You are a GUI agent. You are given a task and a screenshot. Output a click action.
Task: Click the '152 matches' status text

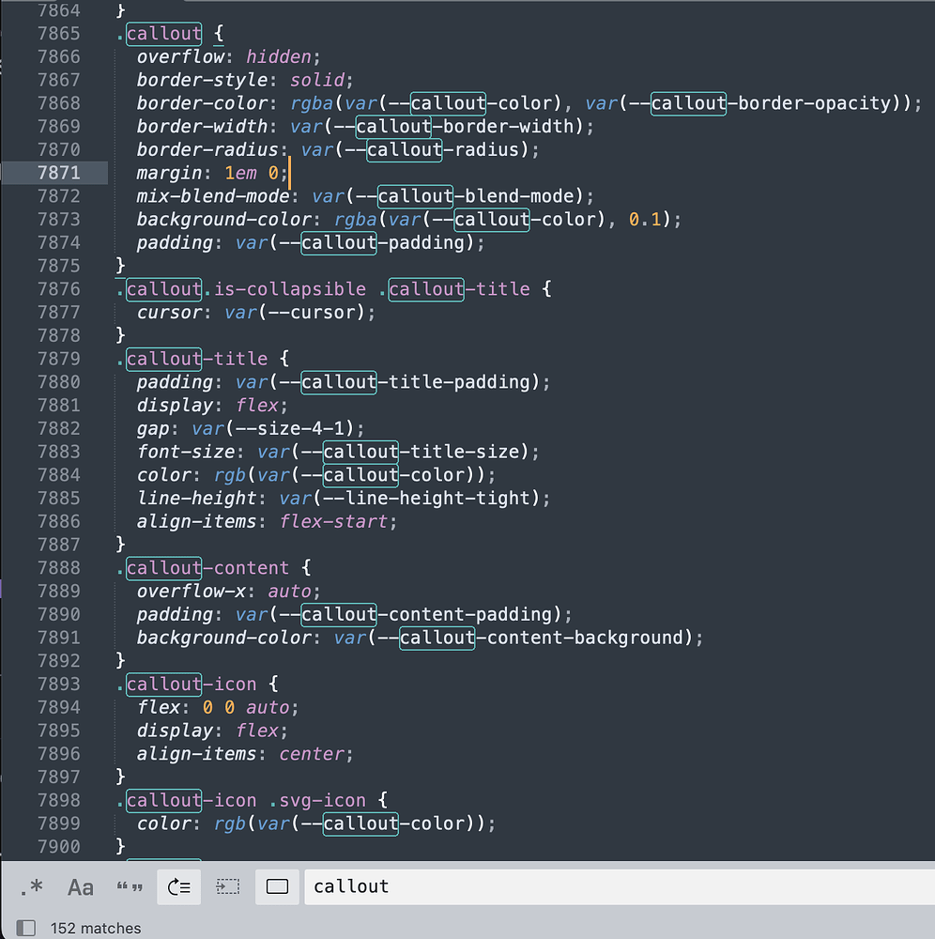[x=95, y=928]
